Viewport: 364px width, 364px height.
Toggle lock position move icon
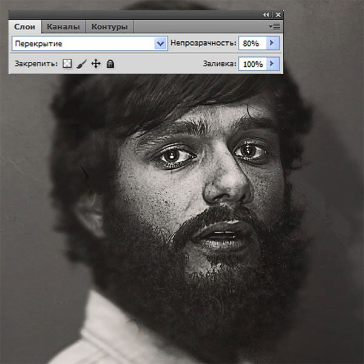click(x=96, y=63)
